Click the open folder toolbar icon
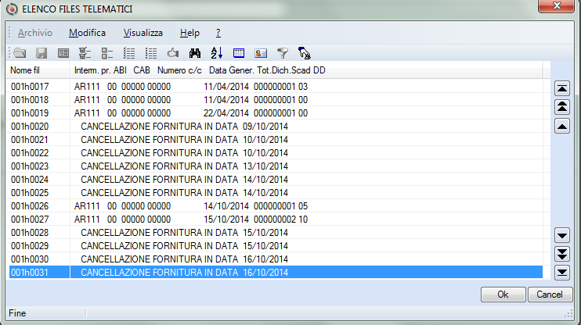The image size is (581, 325). (x=20, y=53)
